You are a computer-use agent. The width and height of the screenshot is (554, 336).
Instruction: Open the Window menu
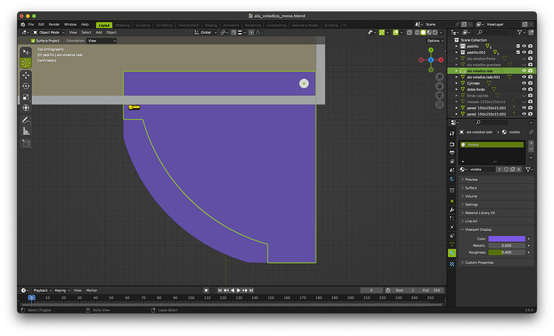(x=71, y=25)
